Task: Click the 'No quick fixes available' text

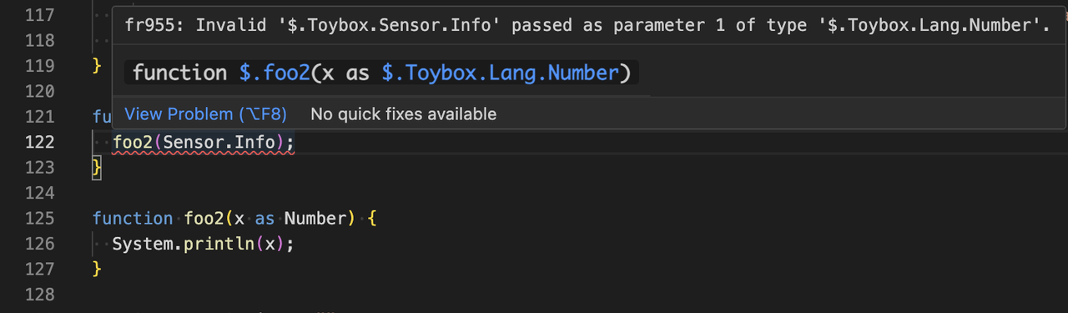Action: pyautogui.click(x=403, y=114)
